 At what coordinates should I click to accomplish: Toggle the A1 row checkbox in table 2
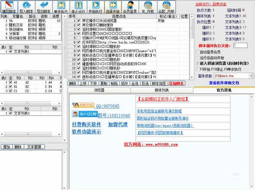[x=11, y=82]
